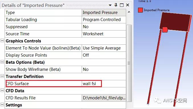193x109 pixels.
Task: Collapse the CFD Data section
Action: (2, 91)
